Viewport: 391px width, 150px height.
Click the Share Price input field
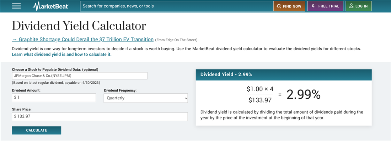pyautogui.click(x=100, y=117)
